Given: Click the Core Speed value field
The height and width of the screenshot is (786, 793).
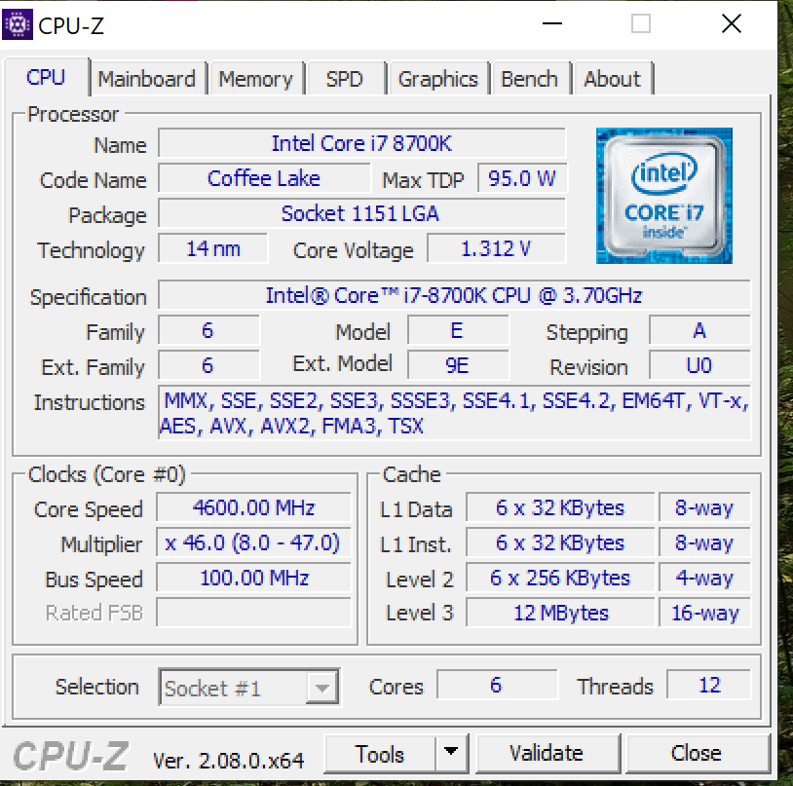Looking at the screenshot, I should [x=254, y=507].
